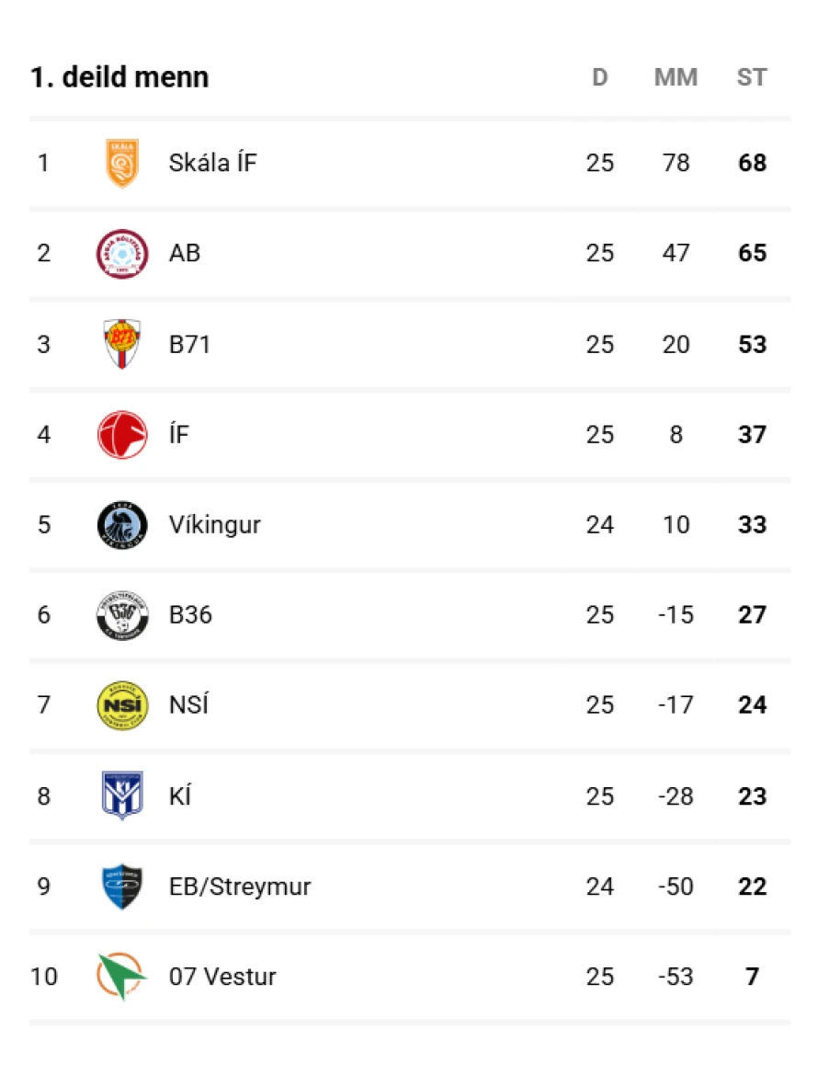Click the EB/Streymur blue-black shield logo

pos(122,887)
